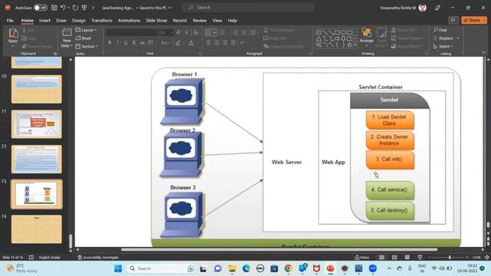Open Google Chrome from the taskbar
491x276 pixels.
tap(288, 268)
